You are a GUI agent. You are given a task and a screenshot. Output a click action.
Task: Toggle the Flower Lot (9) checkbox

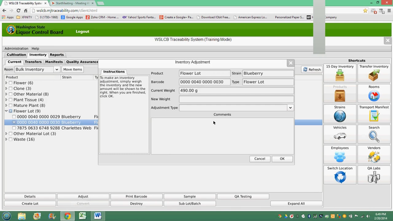click(x=10, y=111)
